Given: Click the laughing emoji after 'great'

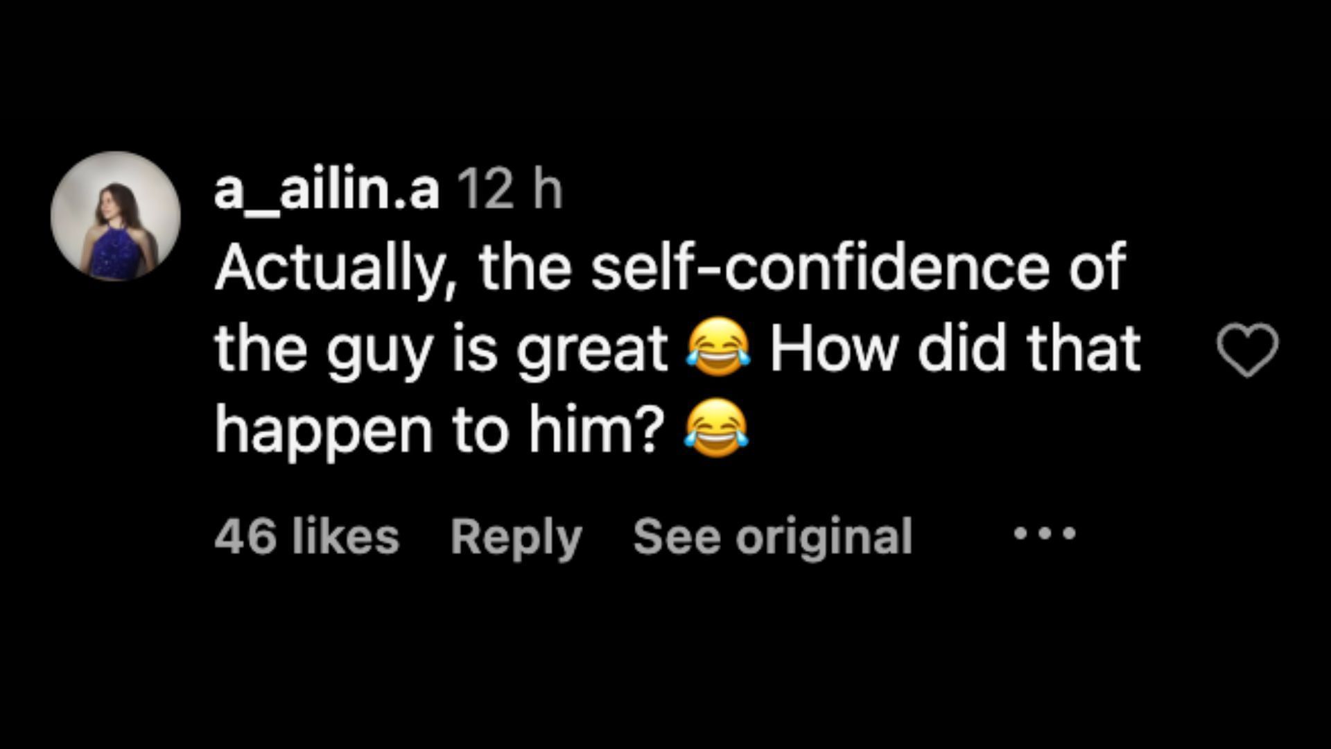Looking at the screenshot, I should [x=717, y=348].
